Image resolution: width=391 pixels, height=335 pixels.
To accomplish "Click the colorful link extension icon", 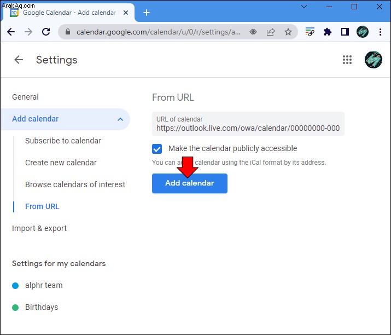I will [x=310, y=32].
